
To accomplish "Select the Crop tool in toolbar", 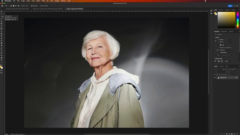I will tap(1, 21).
